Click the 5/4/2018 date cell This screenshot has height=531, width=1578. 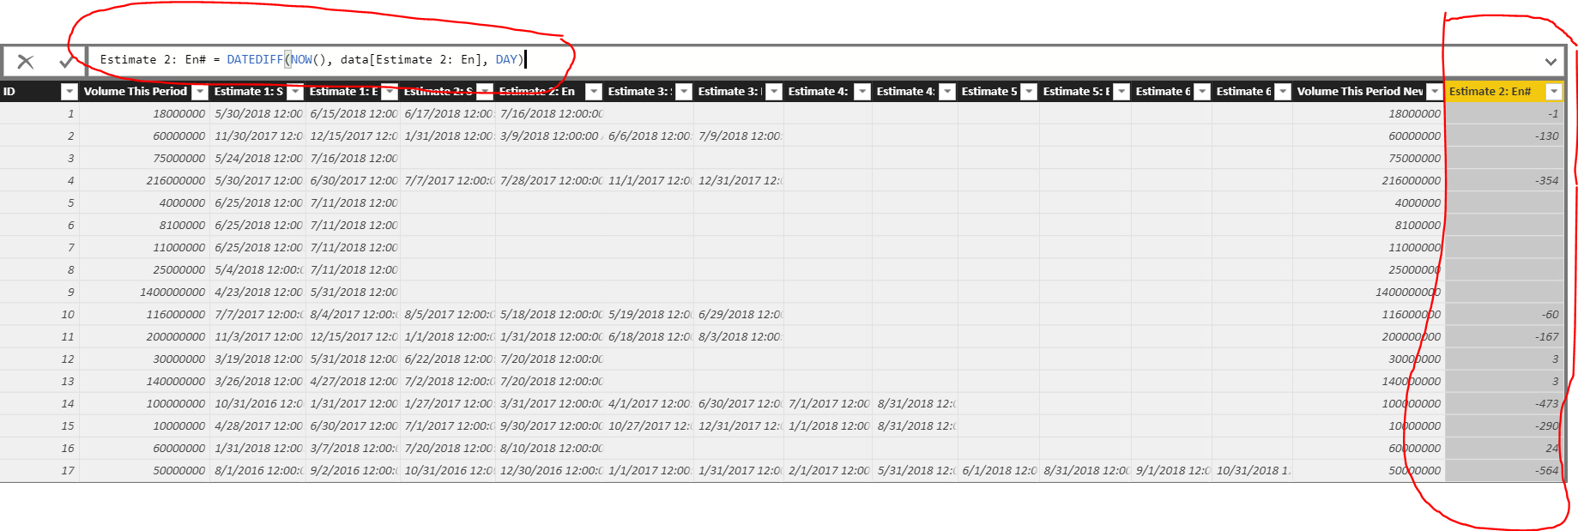pos(257,270)
